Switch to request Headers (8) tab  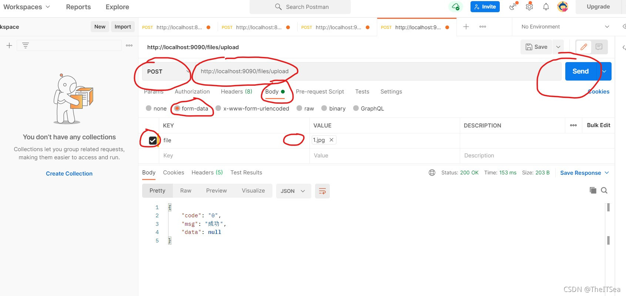coord(237,92)
